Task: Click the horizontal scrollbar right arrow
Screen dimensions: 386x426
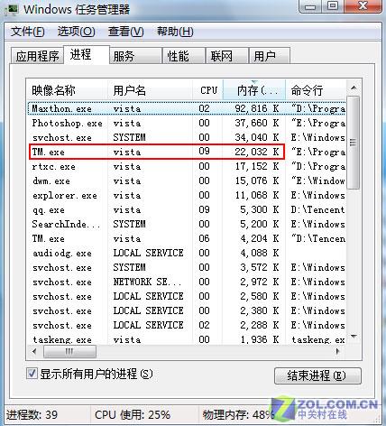Action: (x=338, y=351)
